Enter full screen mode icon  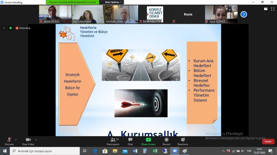point(273,9)
